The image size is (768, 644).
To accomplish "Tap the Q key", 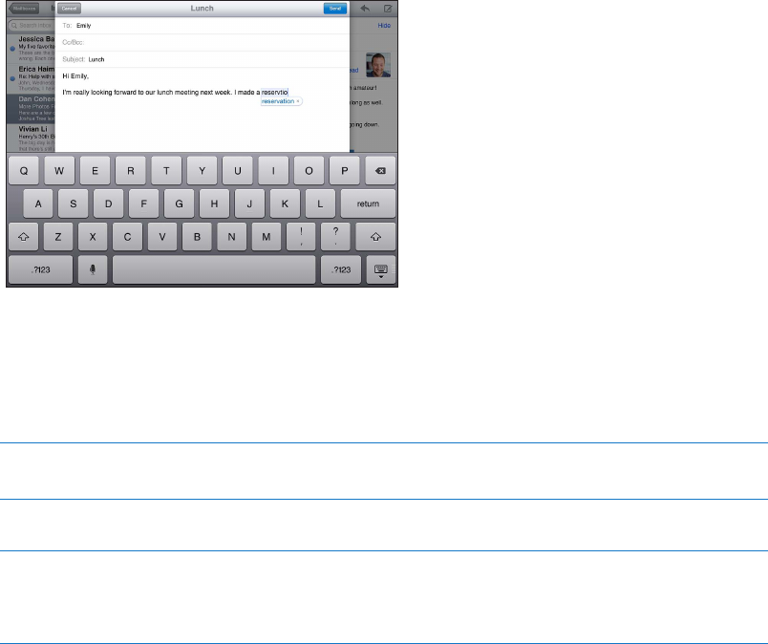I will [24, 171].
